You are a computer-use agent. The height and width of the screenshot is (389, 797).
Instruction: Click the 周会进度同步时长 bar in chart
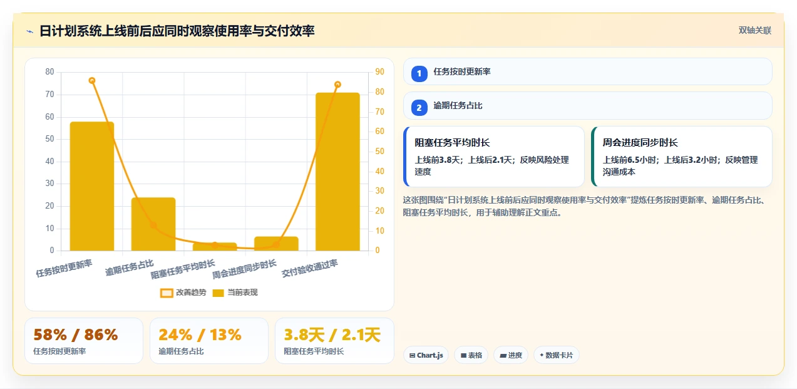pyautogui.click(x=276, y=244)
